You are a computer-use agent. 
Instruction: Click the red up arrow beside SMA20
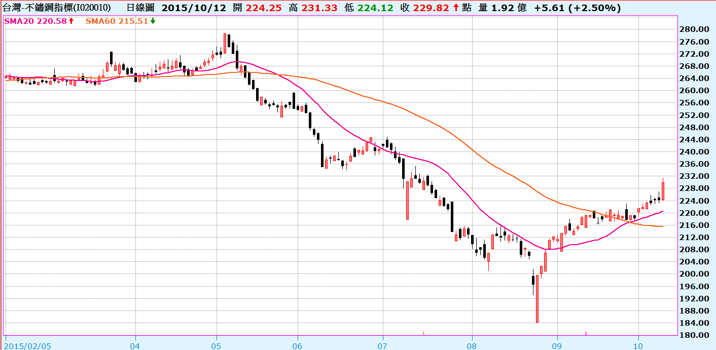coord(71,21)
